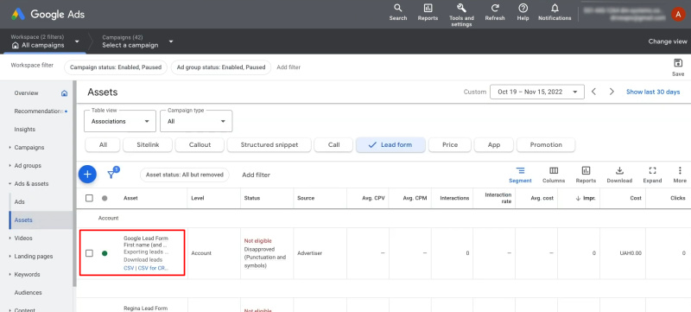691x312 pixels.
Task: Click the sidebar vertical scrollbar
Action: [74, 183]
